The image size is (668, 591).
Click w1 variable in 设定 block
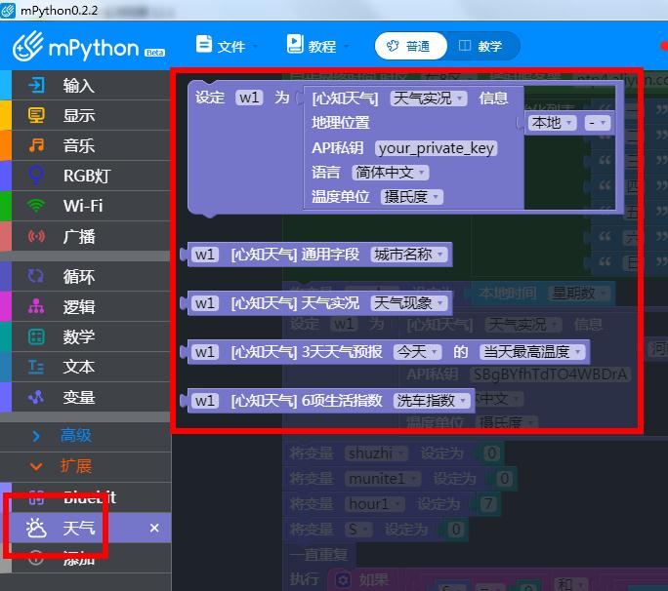click(249, 98)
